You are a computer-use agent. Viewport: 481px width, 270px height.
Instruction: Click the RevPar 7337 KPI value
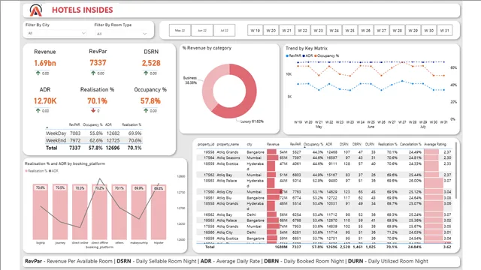pyautogui.click(x=98, y=63)
